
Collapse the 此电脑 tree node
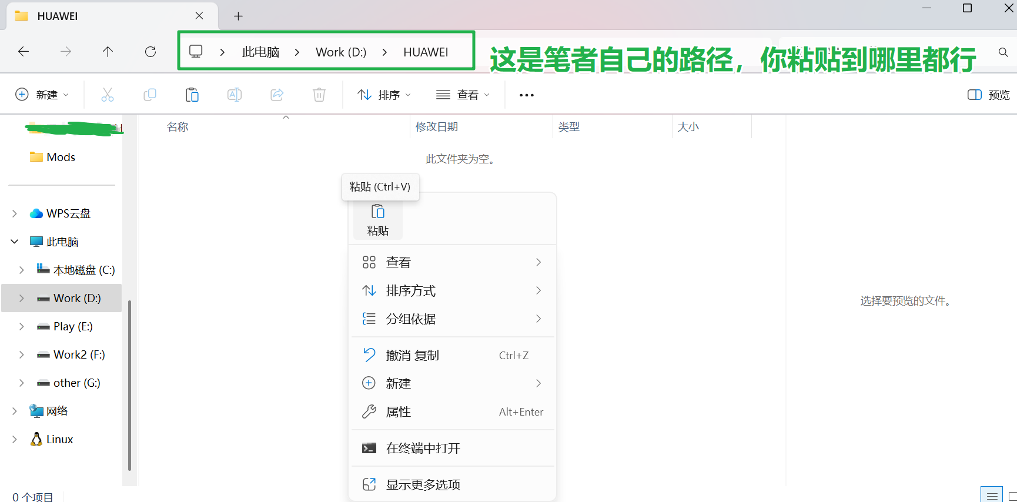point(15,242)
